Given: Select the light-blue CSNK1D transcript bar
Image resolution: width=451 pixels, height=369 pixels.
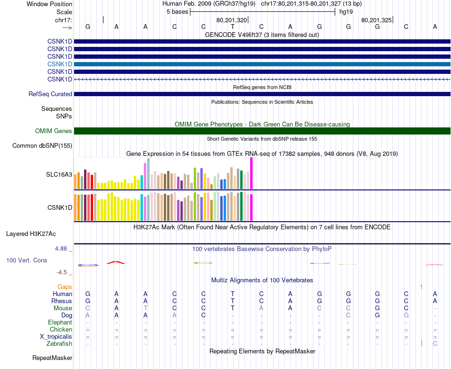Looking at the screenshot, I should [263, 64].
